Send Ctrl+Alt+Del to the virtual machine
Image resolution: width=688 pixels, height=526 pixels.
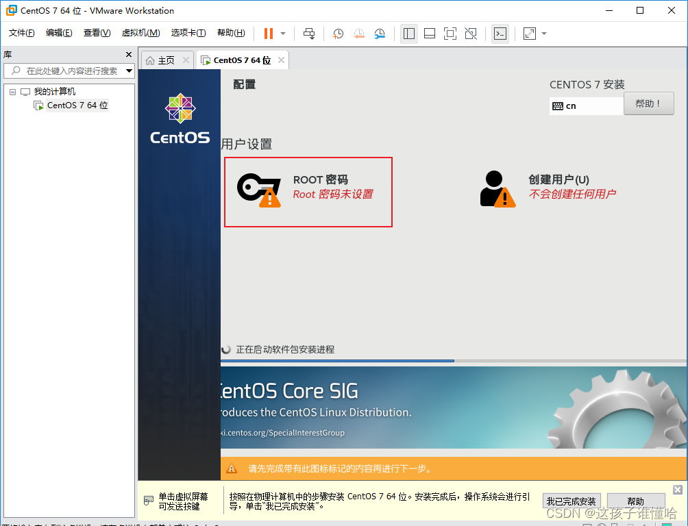coord(309,34)
